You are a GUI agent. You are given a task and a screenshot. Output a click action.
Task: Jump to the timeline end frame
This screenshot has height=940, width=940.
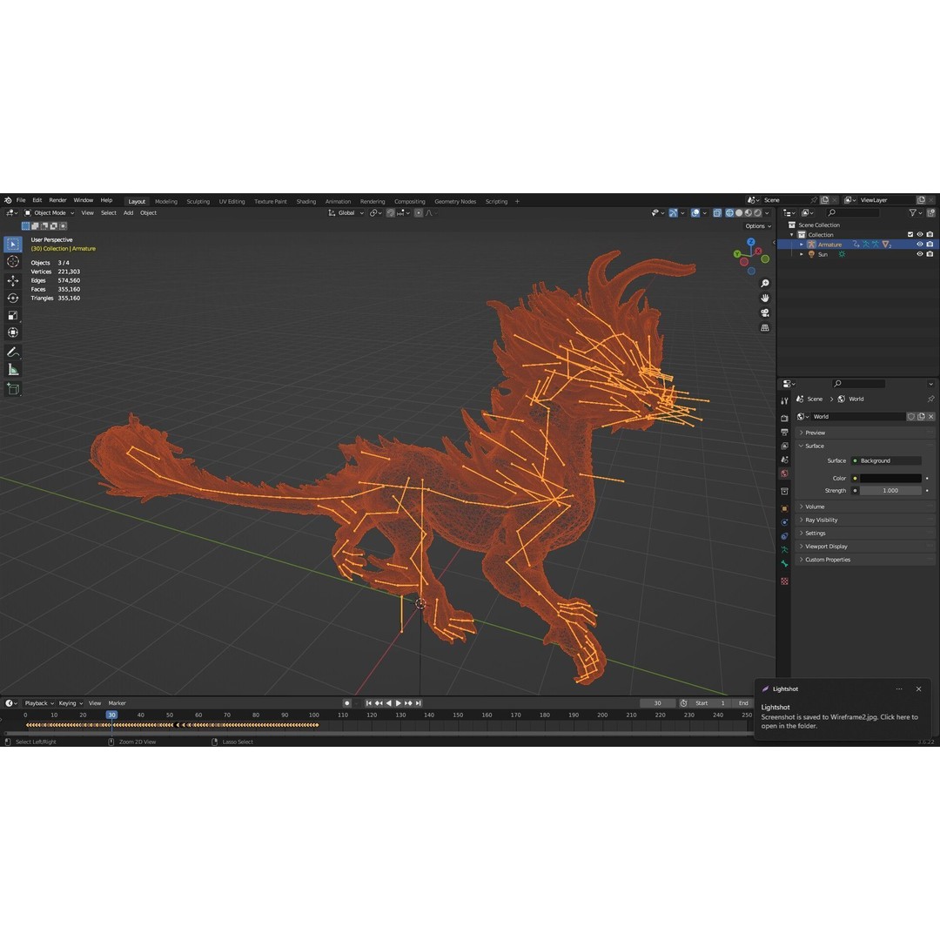[419, 703]
